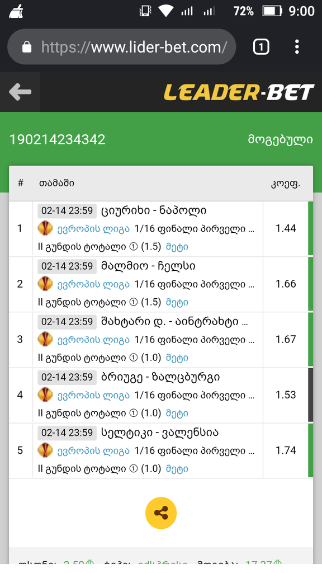Image resolution: width=322 pixels, height=573 pixels.
Task: Tap მეტი in მალმიო - ჩელსი row
Action: [x=177, y=303]
